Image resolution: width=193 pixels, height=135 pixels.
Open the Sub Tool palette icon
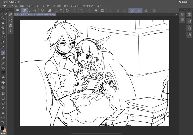[11, 14]
